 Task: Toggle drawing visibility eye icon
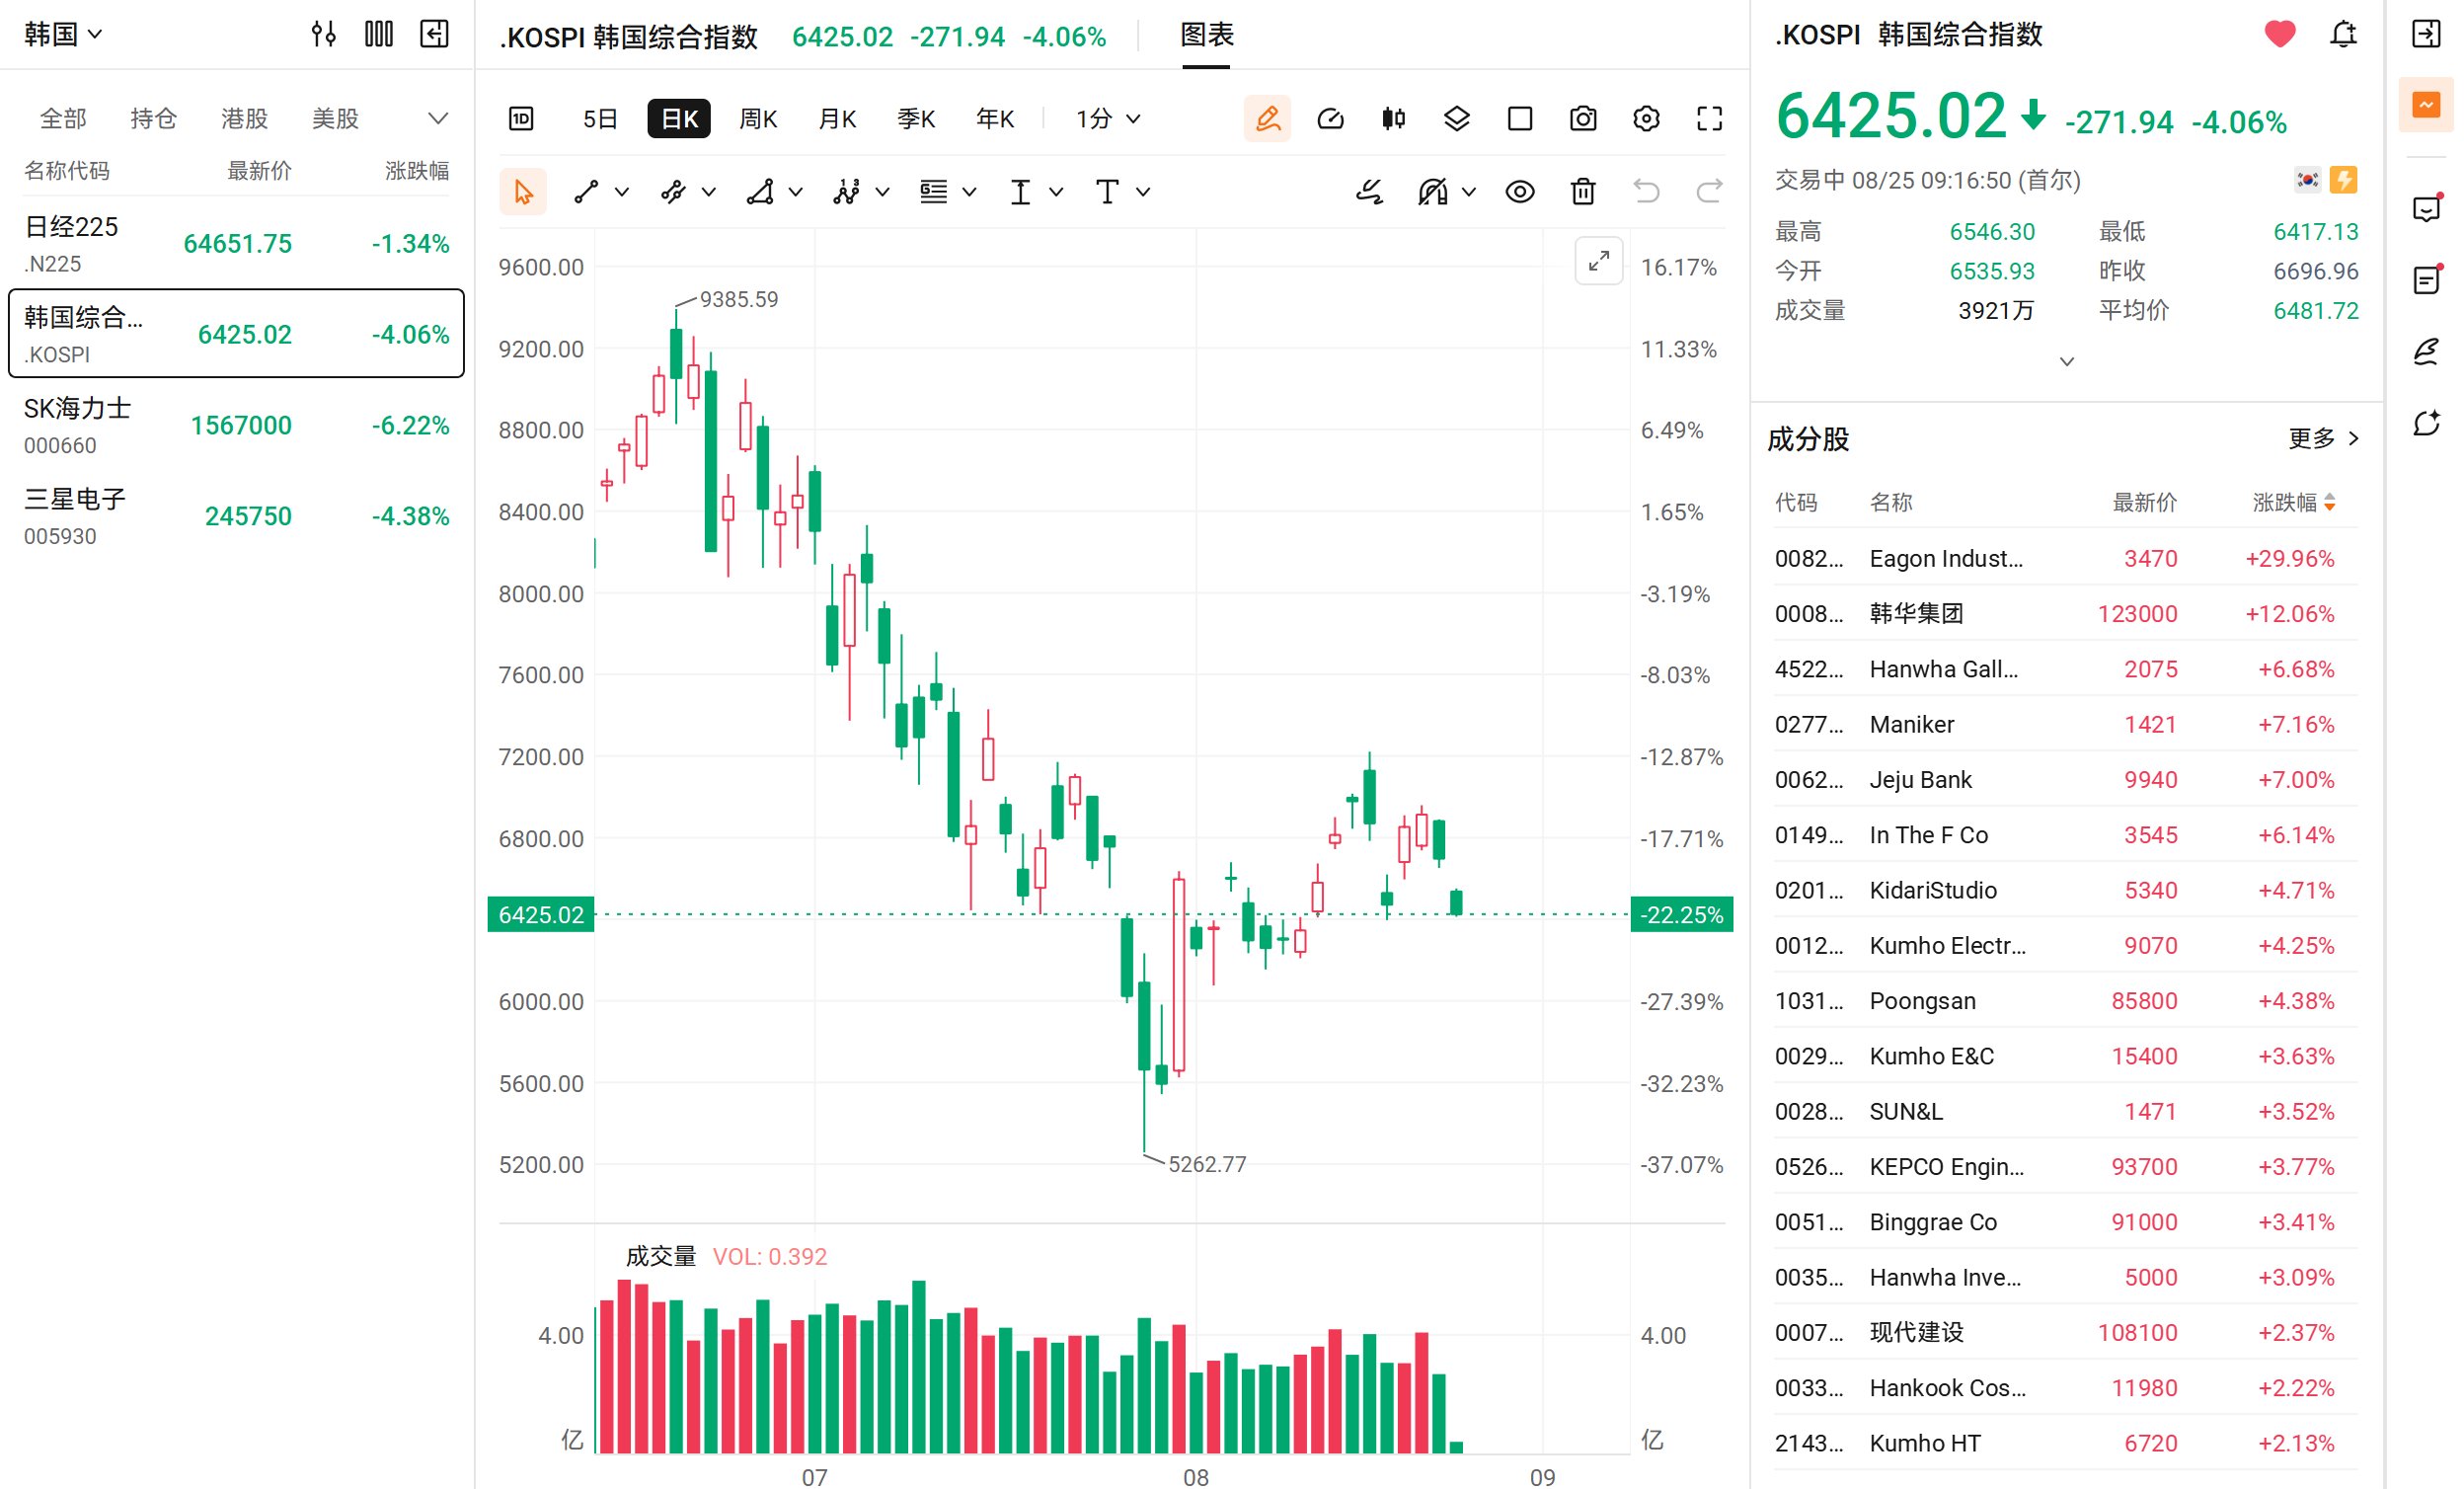click(x=1520, y=191)
